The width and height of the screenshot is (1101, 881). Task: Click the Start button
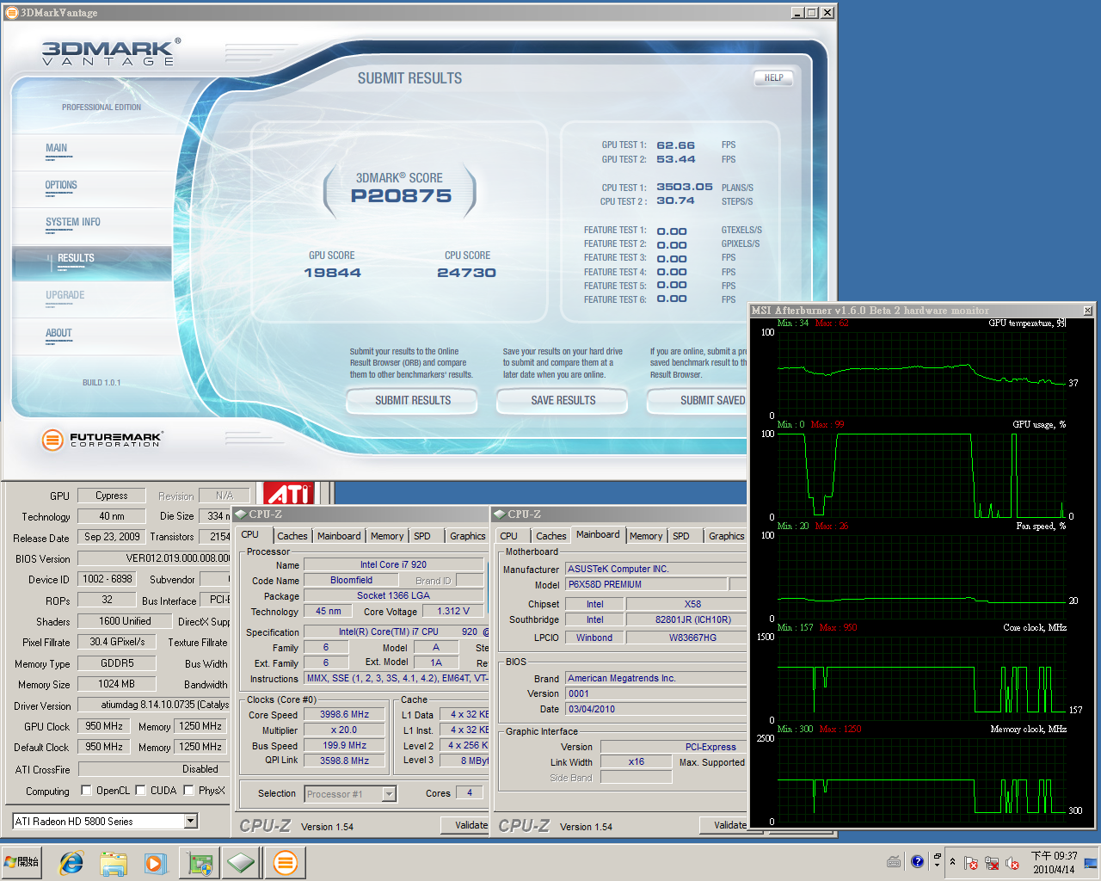pos(22,862)
